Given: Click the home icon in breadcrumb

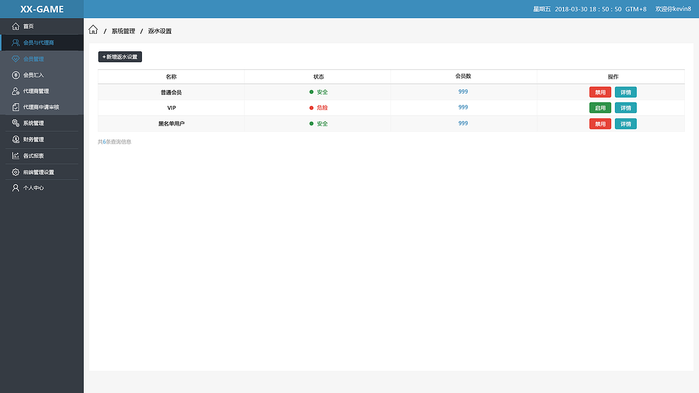Looking at the screenshot, I should click(93, 30).
